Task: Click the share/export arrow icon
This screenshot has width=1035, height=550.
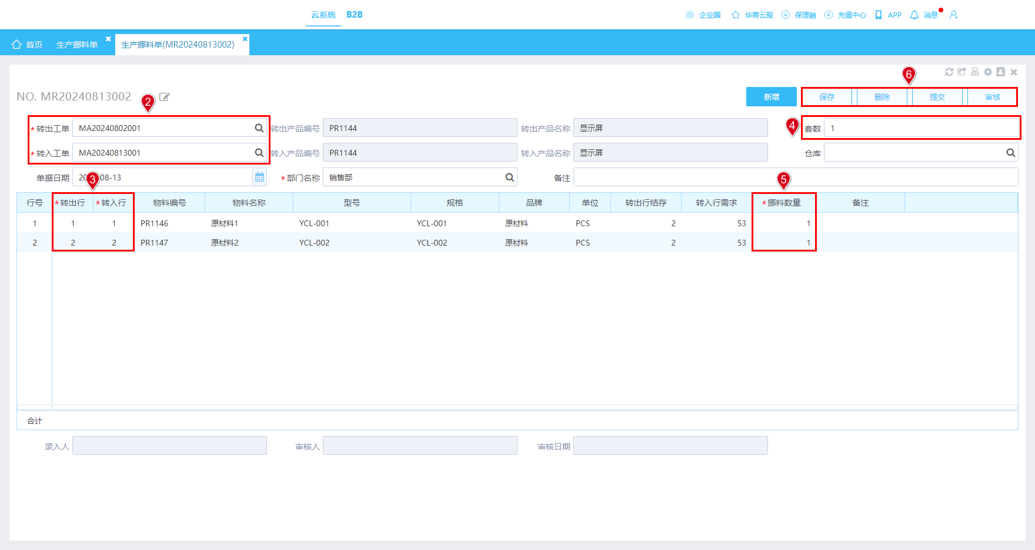Action: point(962,72)
